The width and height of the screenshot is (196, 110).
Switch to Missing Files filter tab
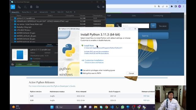coord(27,12)
